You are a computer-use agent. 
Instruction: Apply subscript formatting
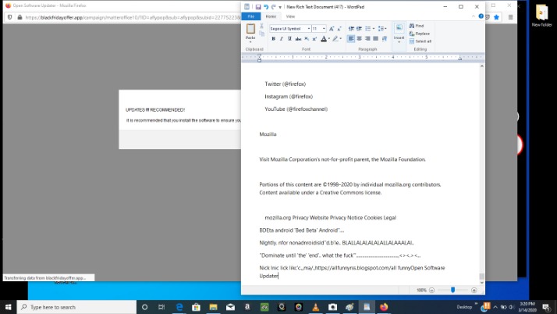[307, 39]
